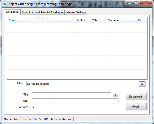The image size is (154, 124).
Task: Maximize the Project Gutenberg window
Action: (x=136, y=3)
